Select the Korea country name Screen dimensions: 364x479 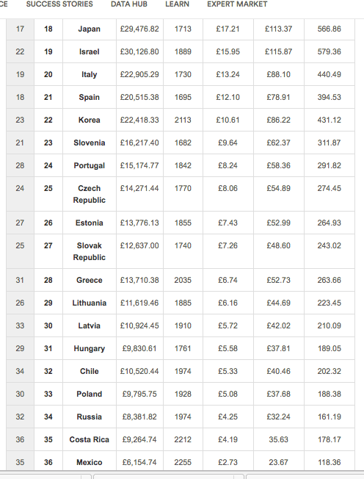[90, 120]
